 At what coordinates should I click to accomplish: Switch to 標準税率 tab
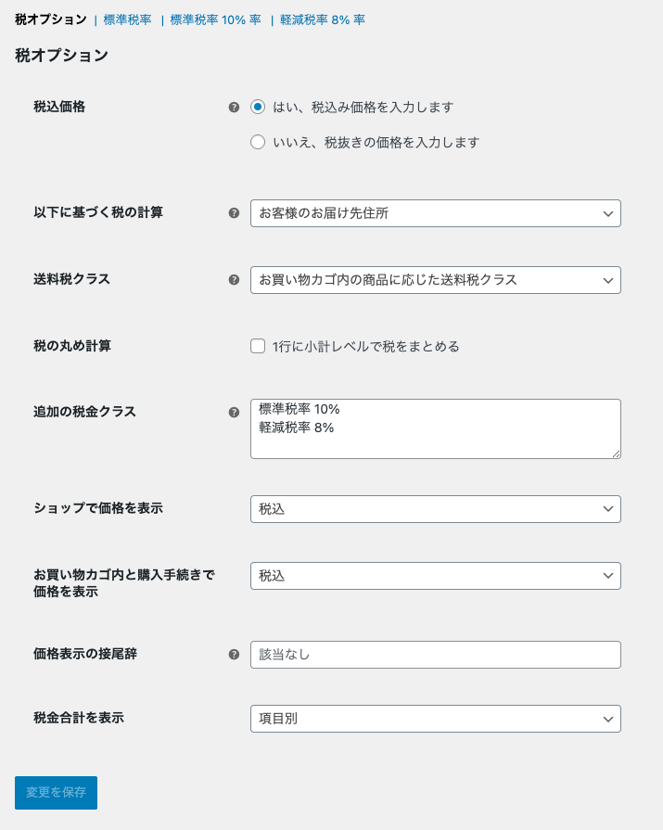point(127,19)
